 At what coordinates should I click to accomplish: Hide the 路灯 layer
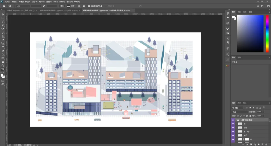point(233,127)
